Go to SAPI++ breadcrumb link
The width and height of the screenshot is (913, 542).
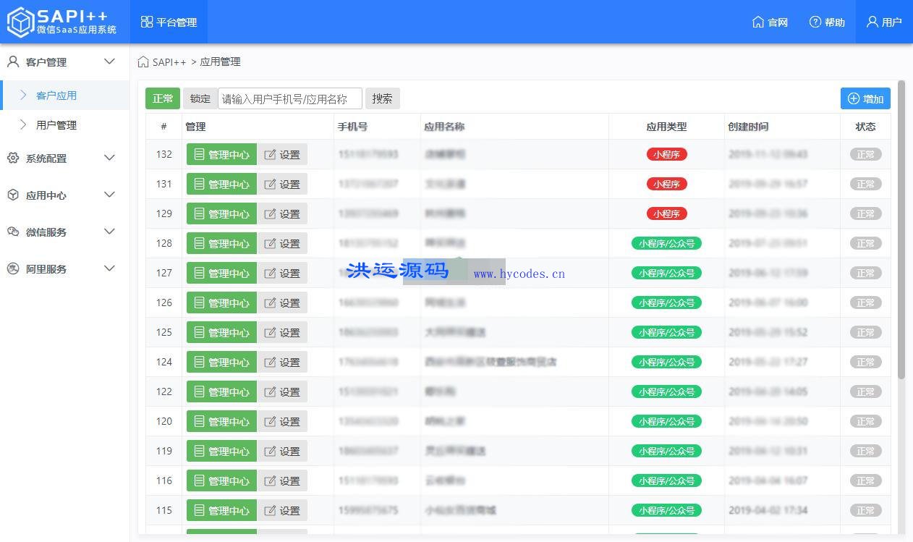pos(169,62)
